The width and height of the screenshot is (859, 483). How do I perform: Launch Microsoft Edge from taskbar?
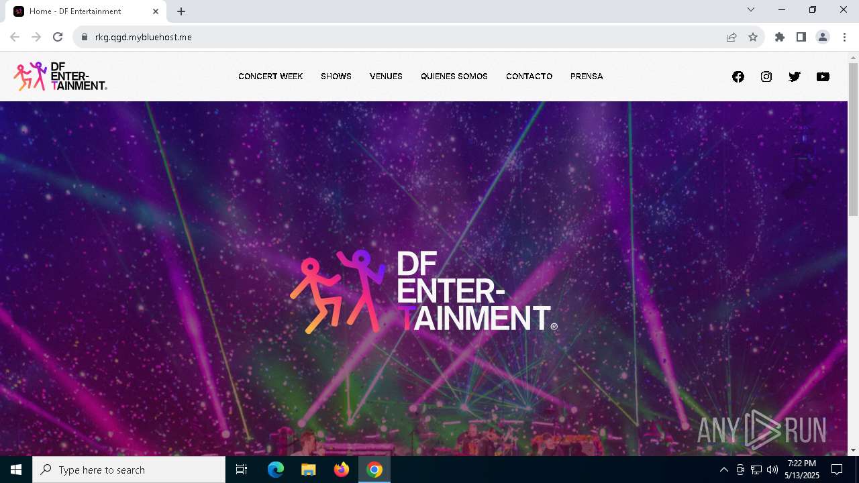click(276, 470)
